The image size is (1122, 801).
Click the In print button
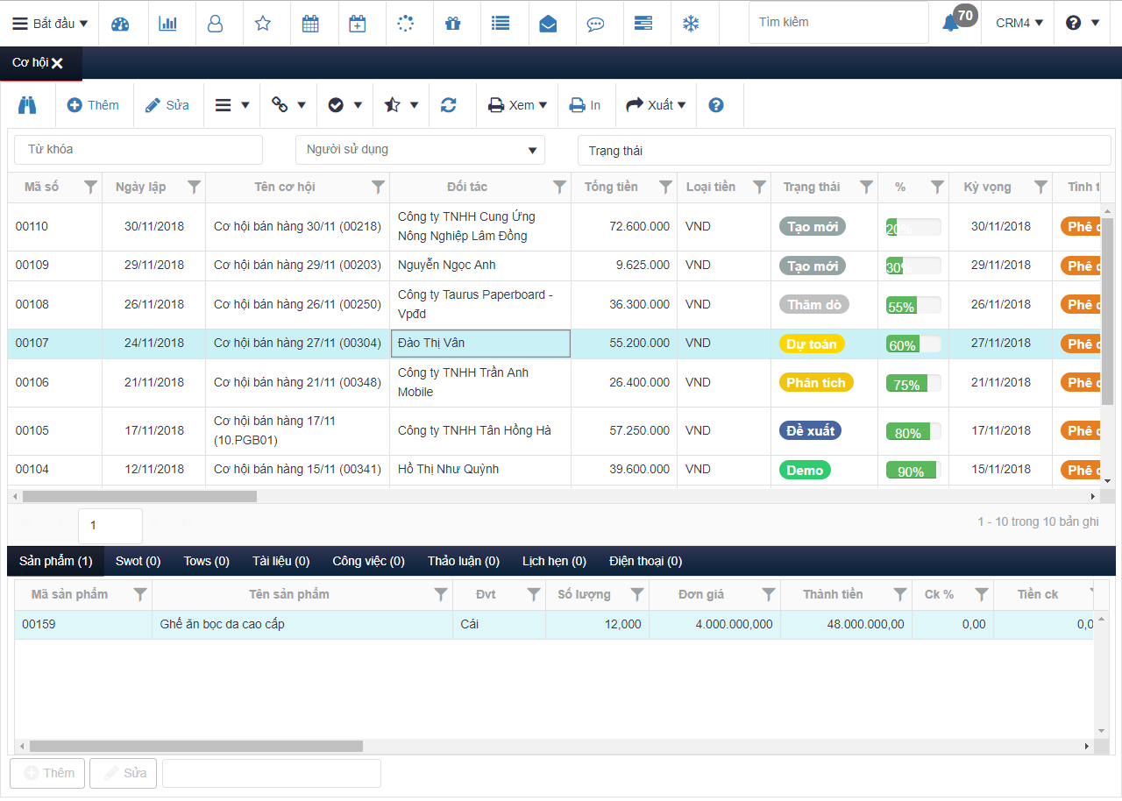pyautogui.click(x=586, y=105)
